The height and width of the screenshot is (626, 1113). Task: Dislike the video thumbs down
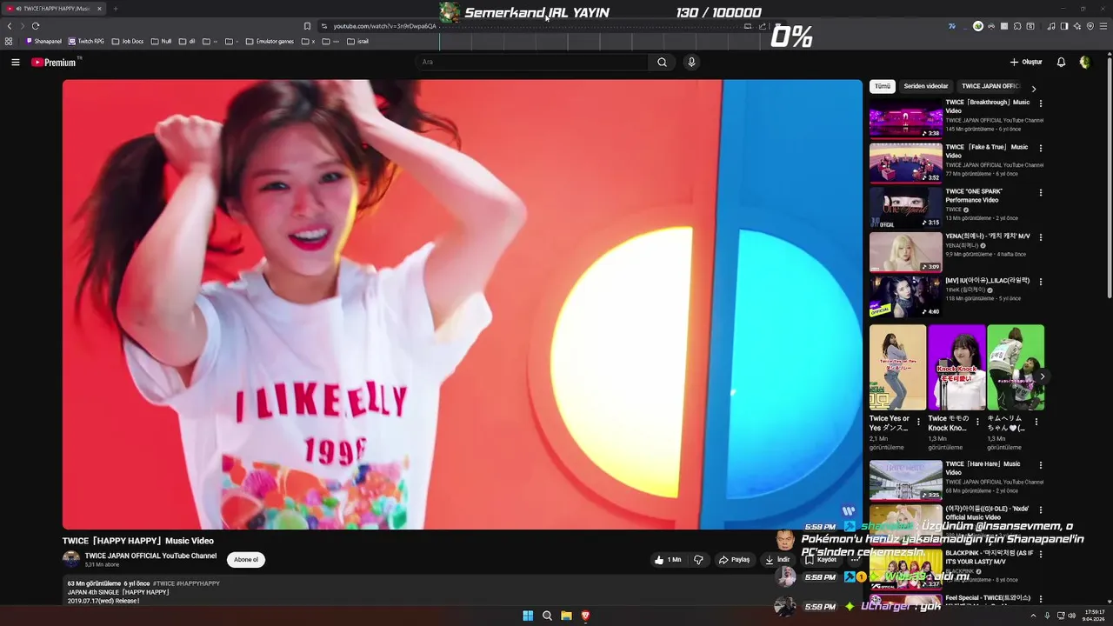click(x=698, y=560)
